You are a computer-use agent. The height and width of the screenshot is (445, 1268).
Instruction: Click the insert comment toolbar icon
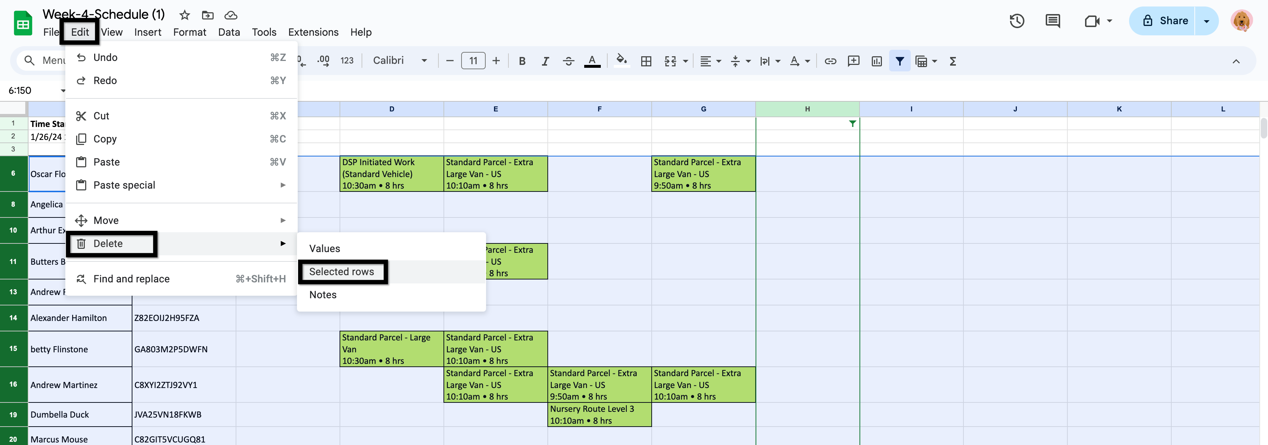[x=853, y=61]
